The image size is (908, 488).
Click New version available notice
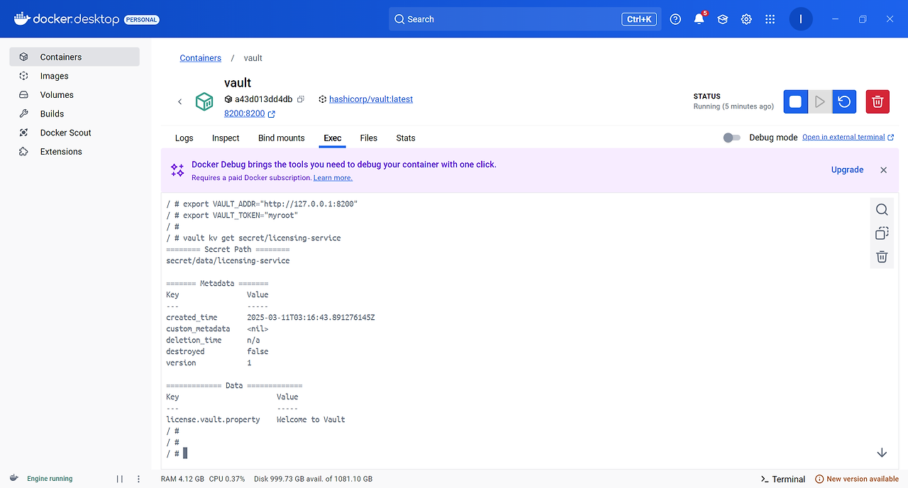[857, 479]
